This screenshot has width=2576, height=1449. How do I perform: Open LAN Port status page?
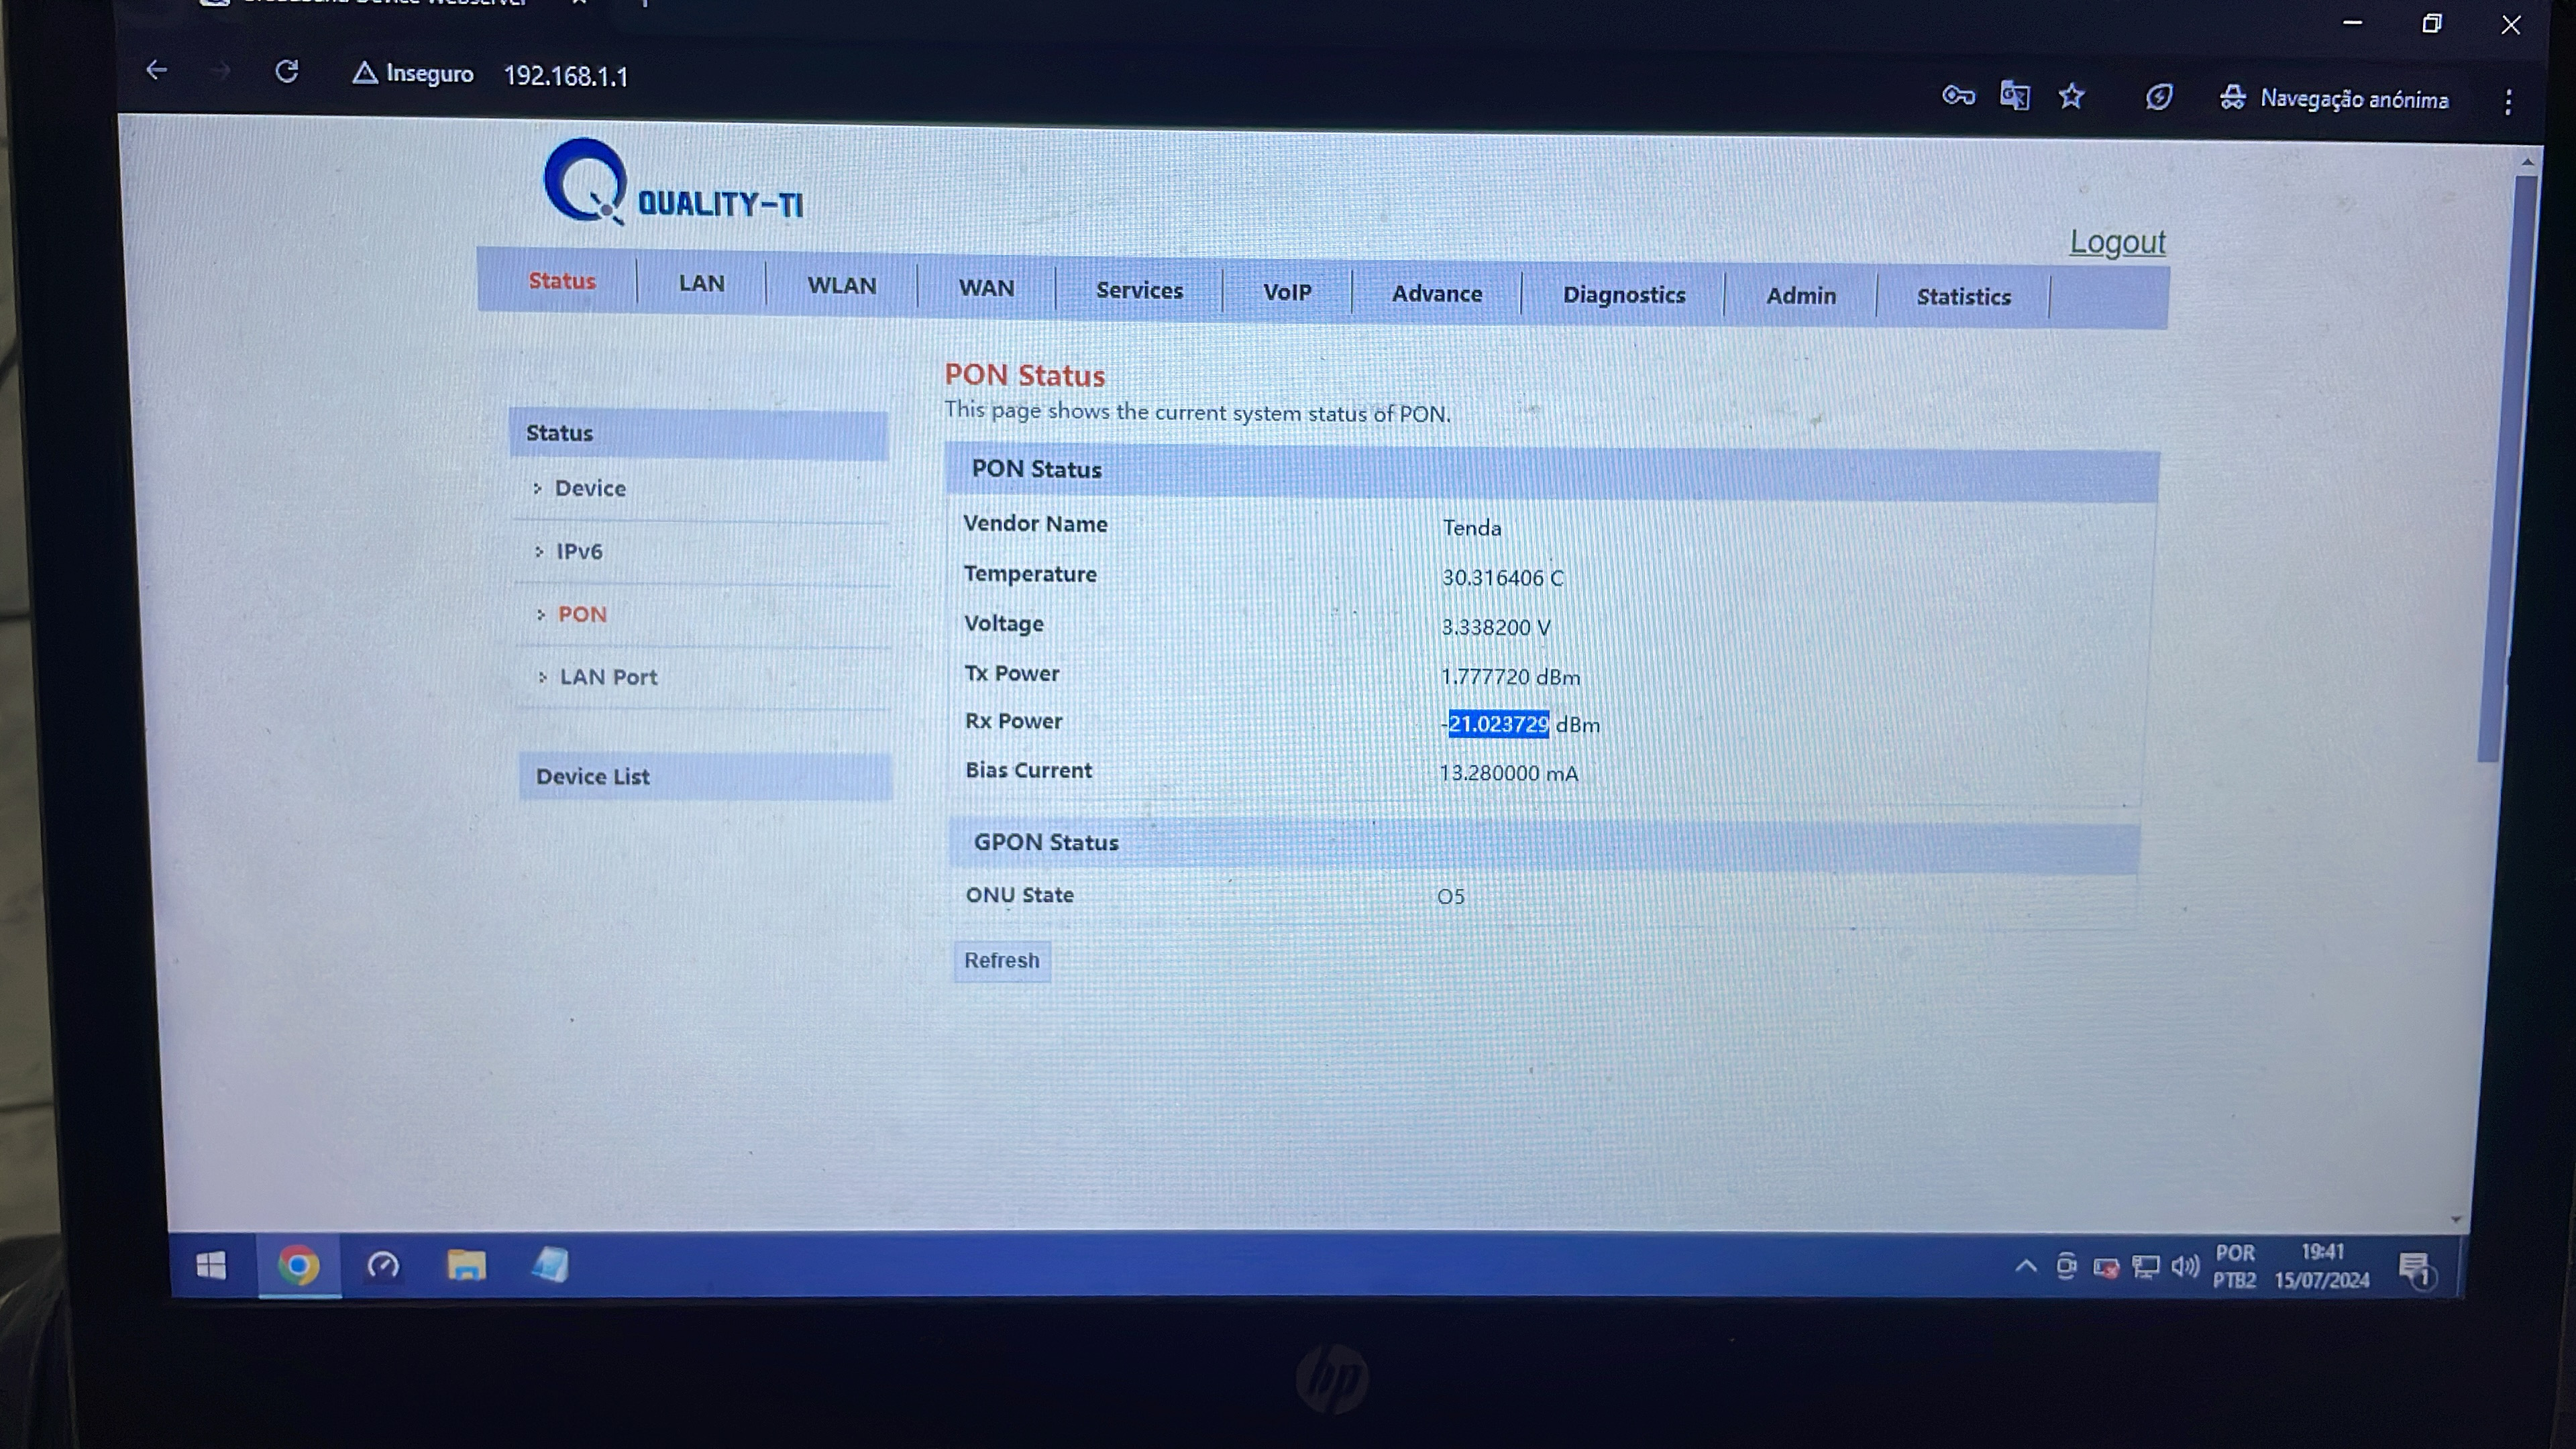tap(608, 677)
